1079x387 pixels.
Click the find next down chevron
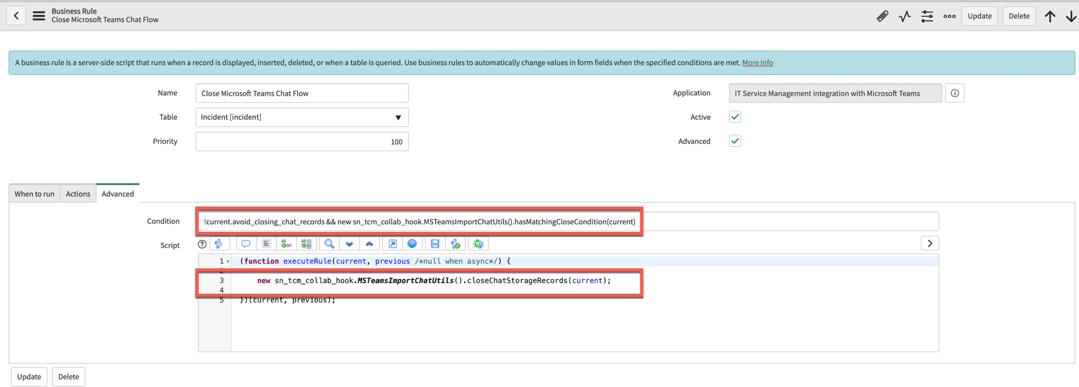349,244
